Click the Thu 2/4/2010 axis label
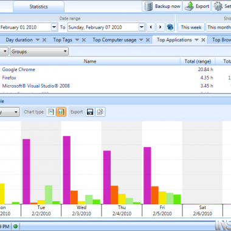Screen dimensions: 231x231 coord(122,210)
